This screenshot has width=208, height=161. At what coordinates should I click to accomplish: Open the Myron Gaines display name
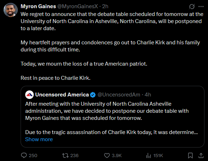pos(38,6)
